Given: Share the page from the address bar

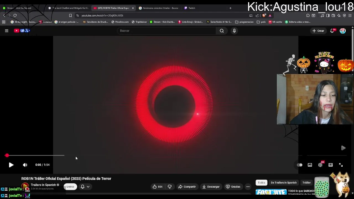Looking at the screenshot, I should (x=257, y=15).
